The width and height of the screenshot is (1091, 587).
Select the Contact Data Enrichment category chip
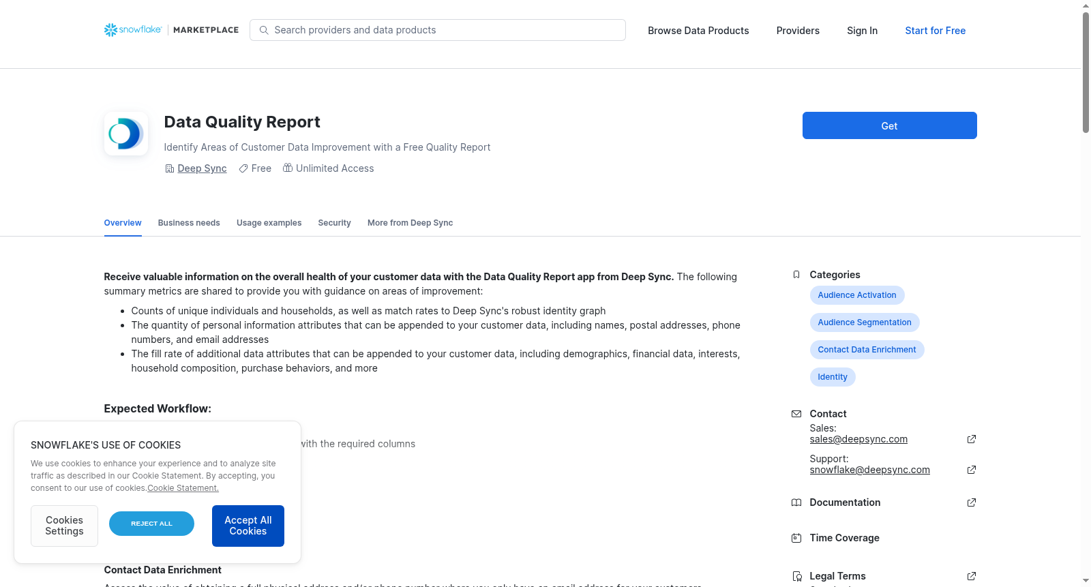(867, 350)
